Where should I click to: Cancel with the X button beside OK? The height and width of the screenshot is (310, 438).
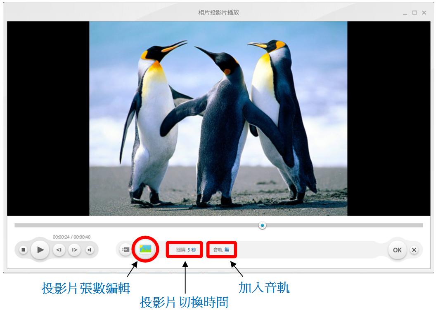(x=414, y=250)
